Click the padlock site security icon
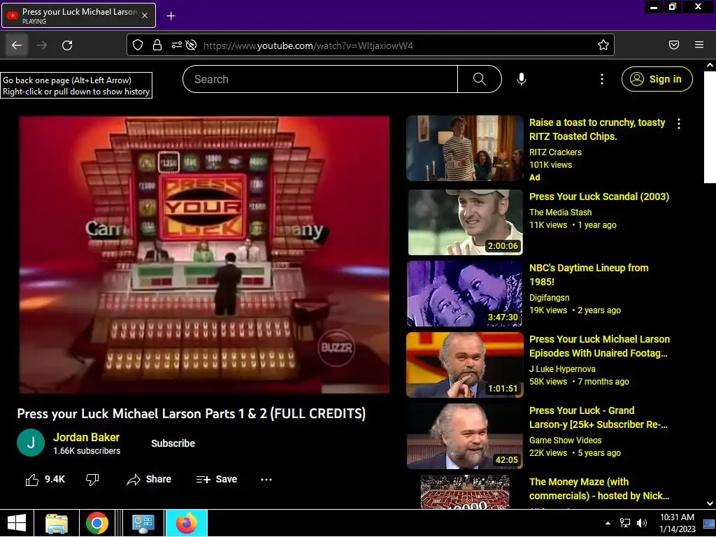 coord(157,45)
